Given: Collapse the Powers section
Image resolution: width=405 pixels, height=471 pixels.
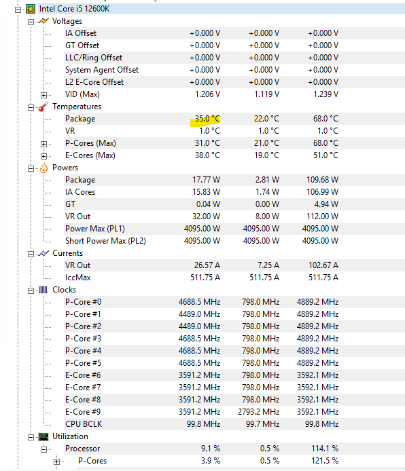Looking at the screenshot, I should [x=31, y=168].
